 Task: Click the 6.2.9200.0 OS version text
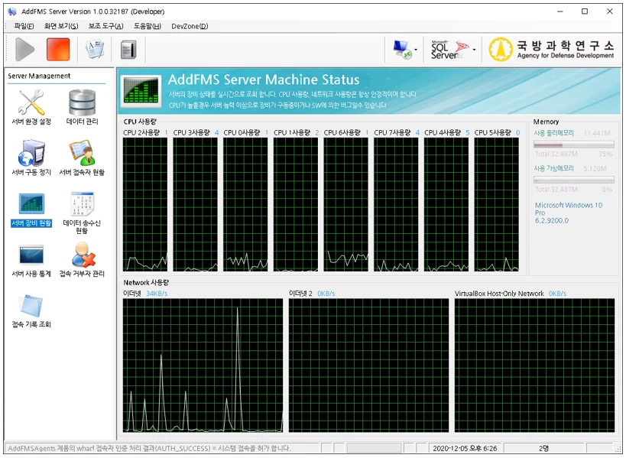(x=552, y=220)
